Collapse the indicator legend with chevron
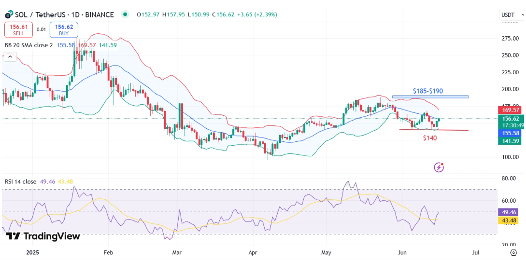This screenshot has height=261, width=526. 9,57
